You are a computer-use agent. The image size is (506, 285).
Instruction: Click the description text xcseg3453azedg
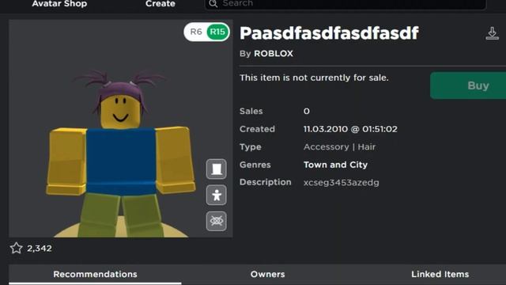coord(342,183)
